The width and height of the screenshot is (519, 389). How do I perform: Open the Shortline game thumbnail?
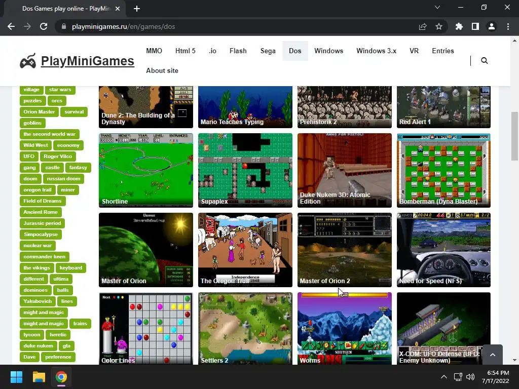click(x=145, y=170)
